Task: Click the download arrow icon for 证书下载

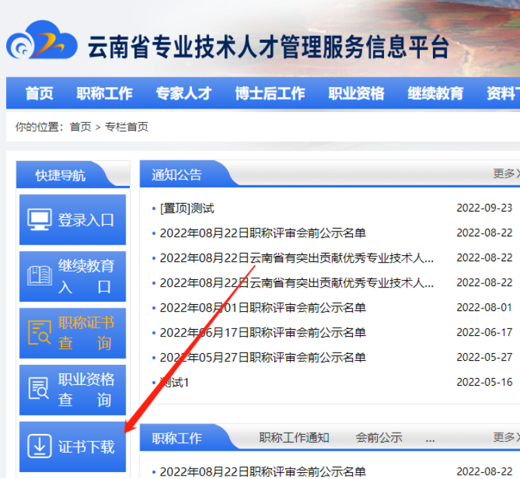Action: [39, 447]
